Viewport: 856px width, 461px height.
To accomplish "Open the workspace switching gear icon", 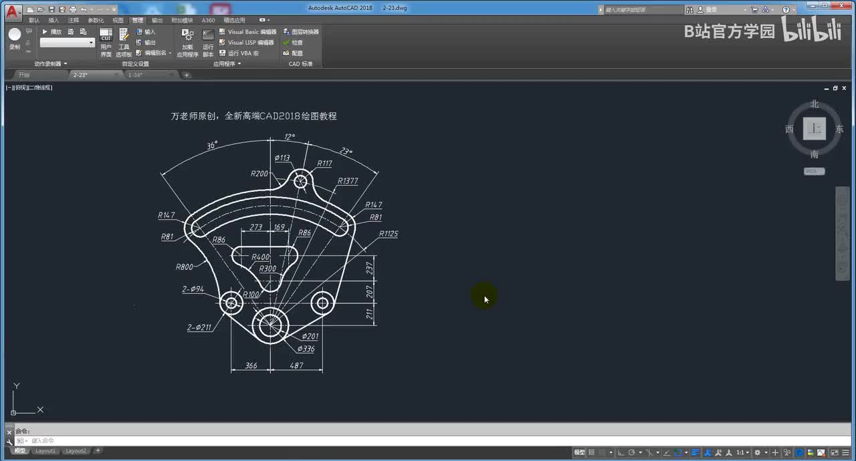I will (x=757, y=452).
